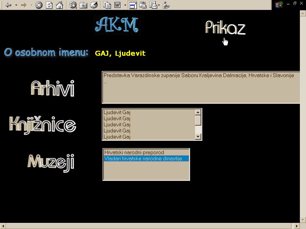Open the Favorites folder icon
The image size is (306, 229).
click(x=83, y=5)
